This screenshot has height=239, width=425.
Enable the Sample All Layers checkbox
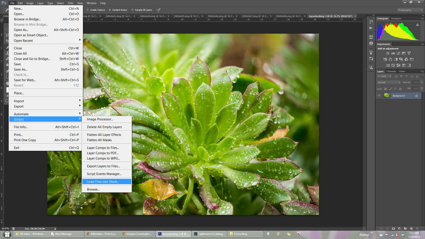[x=132, y=10]
